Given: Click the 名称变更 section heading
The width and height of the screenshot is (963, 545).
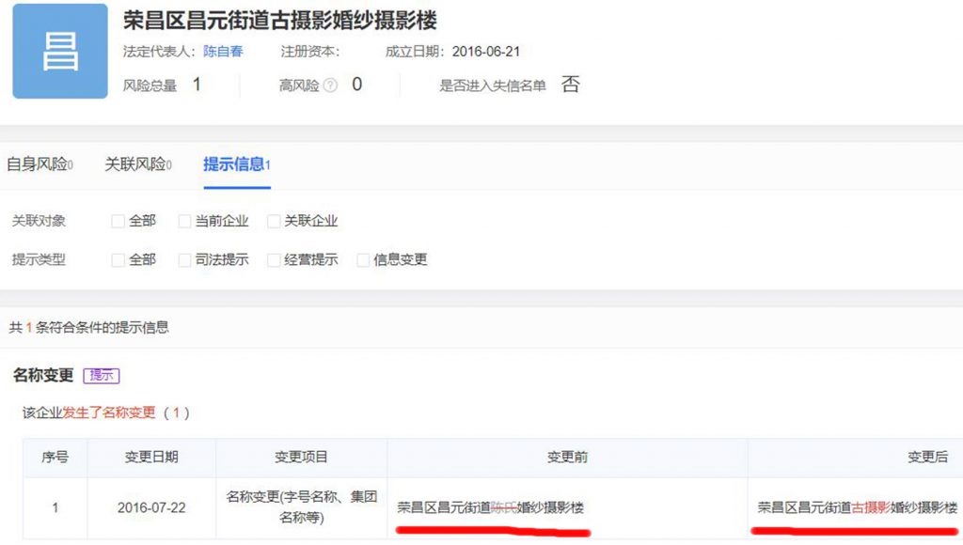Looking at the screenshot, I should point(43,376).
